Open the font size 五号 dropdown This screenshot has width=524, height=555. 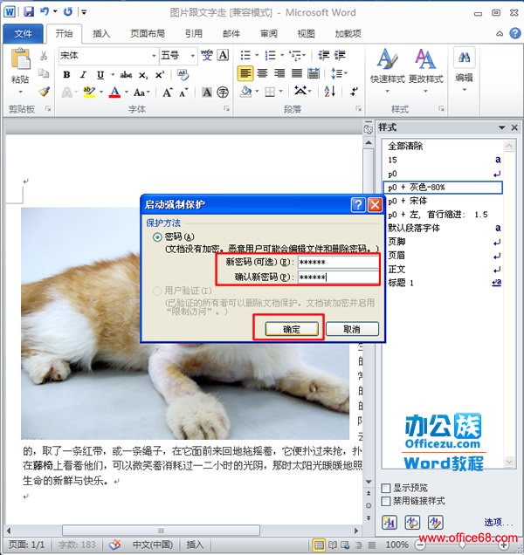[192, 56]
